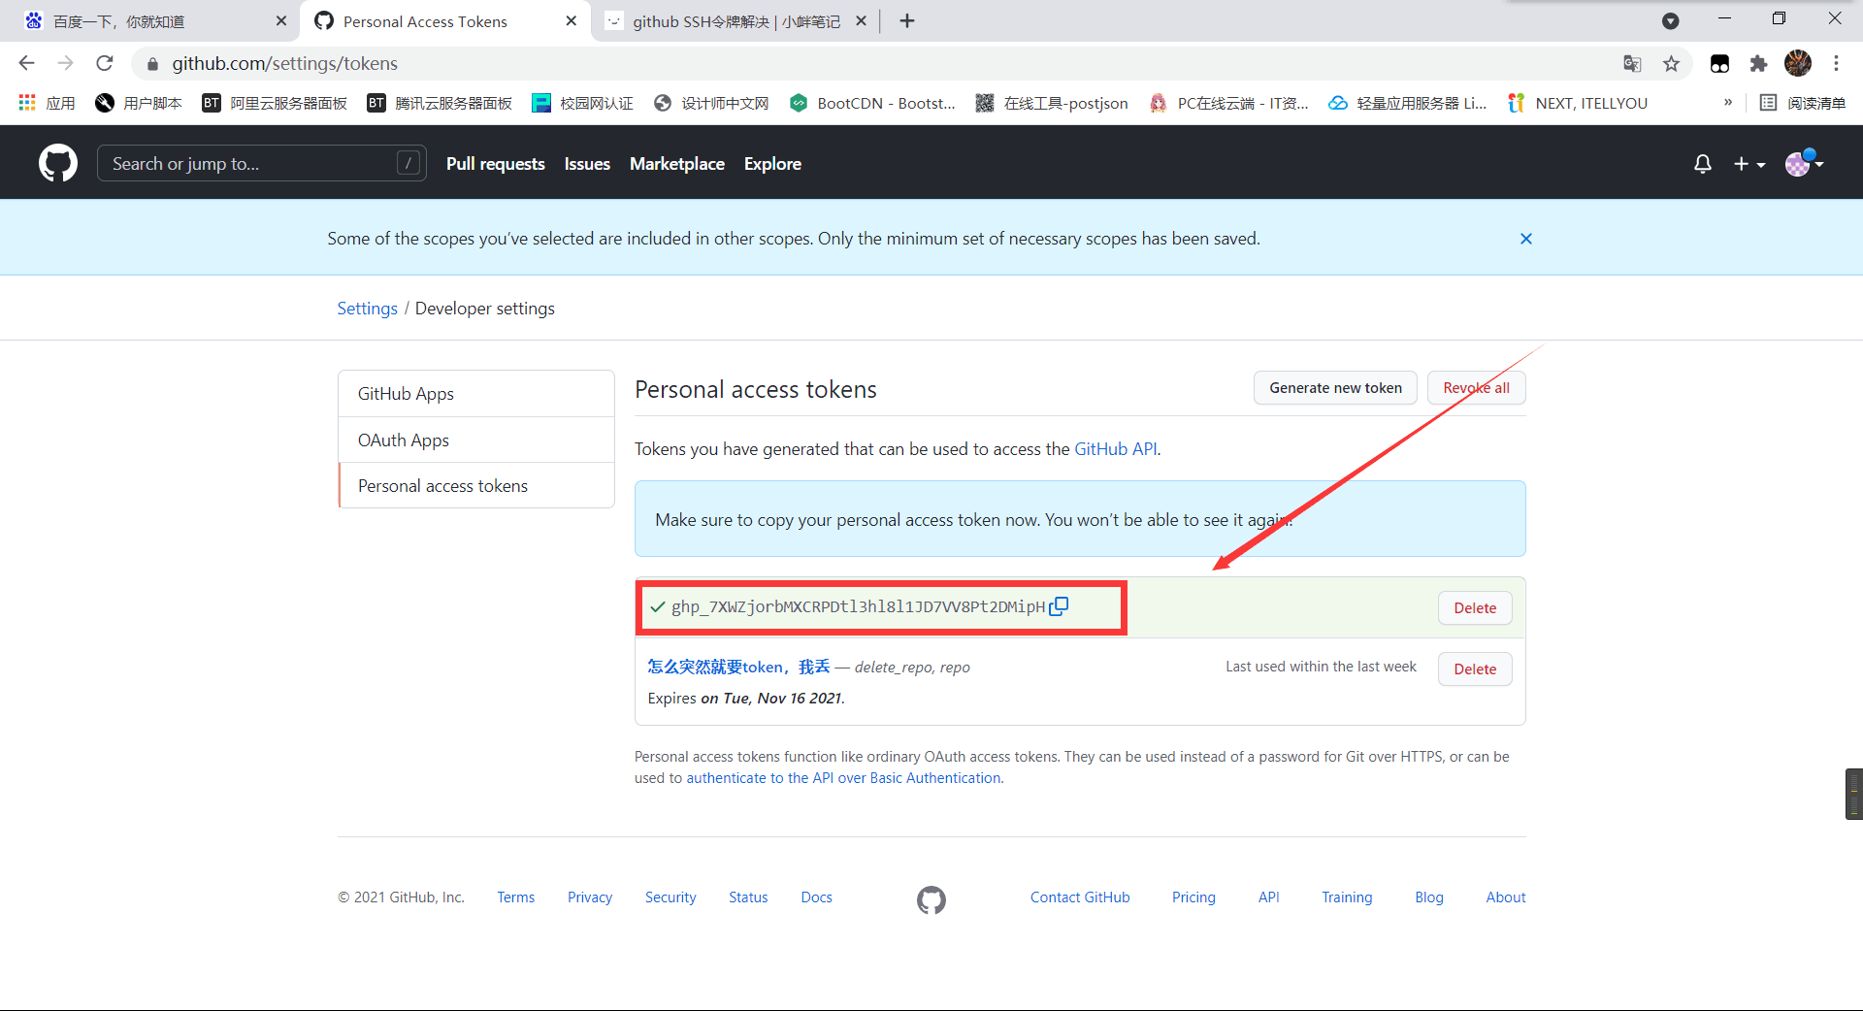Switch to the github SSH令牌解决 tab
Viewport: 1863px width, 1011px height.
[735, 21]
